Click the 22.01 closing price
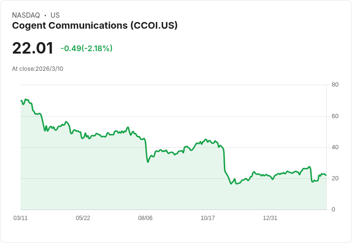The width and height of the screenshot is (352, 243). 33,48
